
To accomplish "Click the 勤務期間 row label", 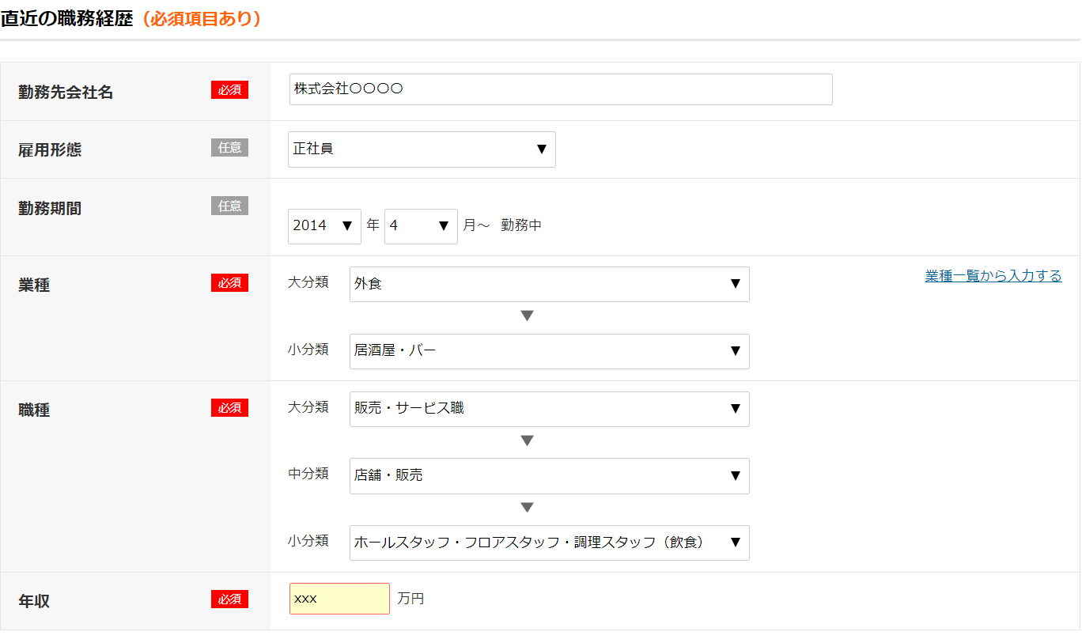I will point(50,209).
